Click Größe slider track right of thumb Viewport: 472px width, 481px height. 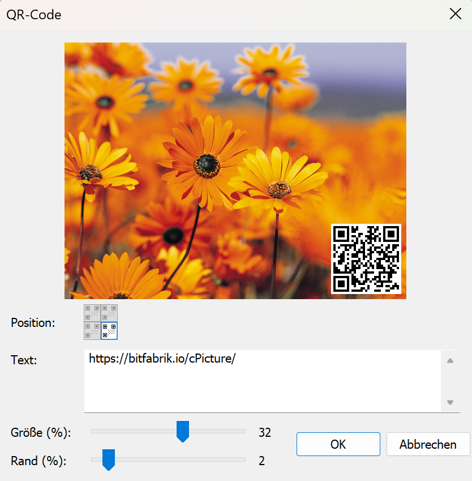click(x=218, y=431)
